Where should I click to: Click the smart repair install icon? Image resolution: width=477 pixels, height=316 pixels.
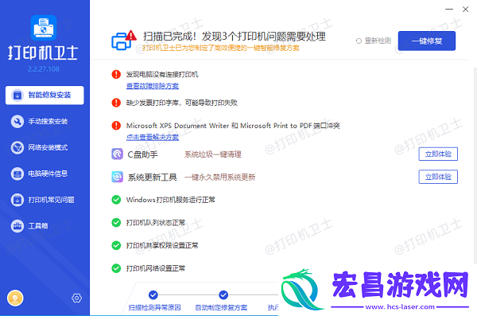click(17, 95)
